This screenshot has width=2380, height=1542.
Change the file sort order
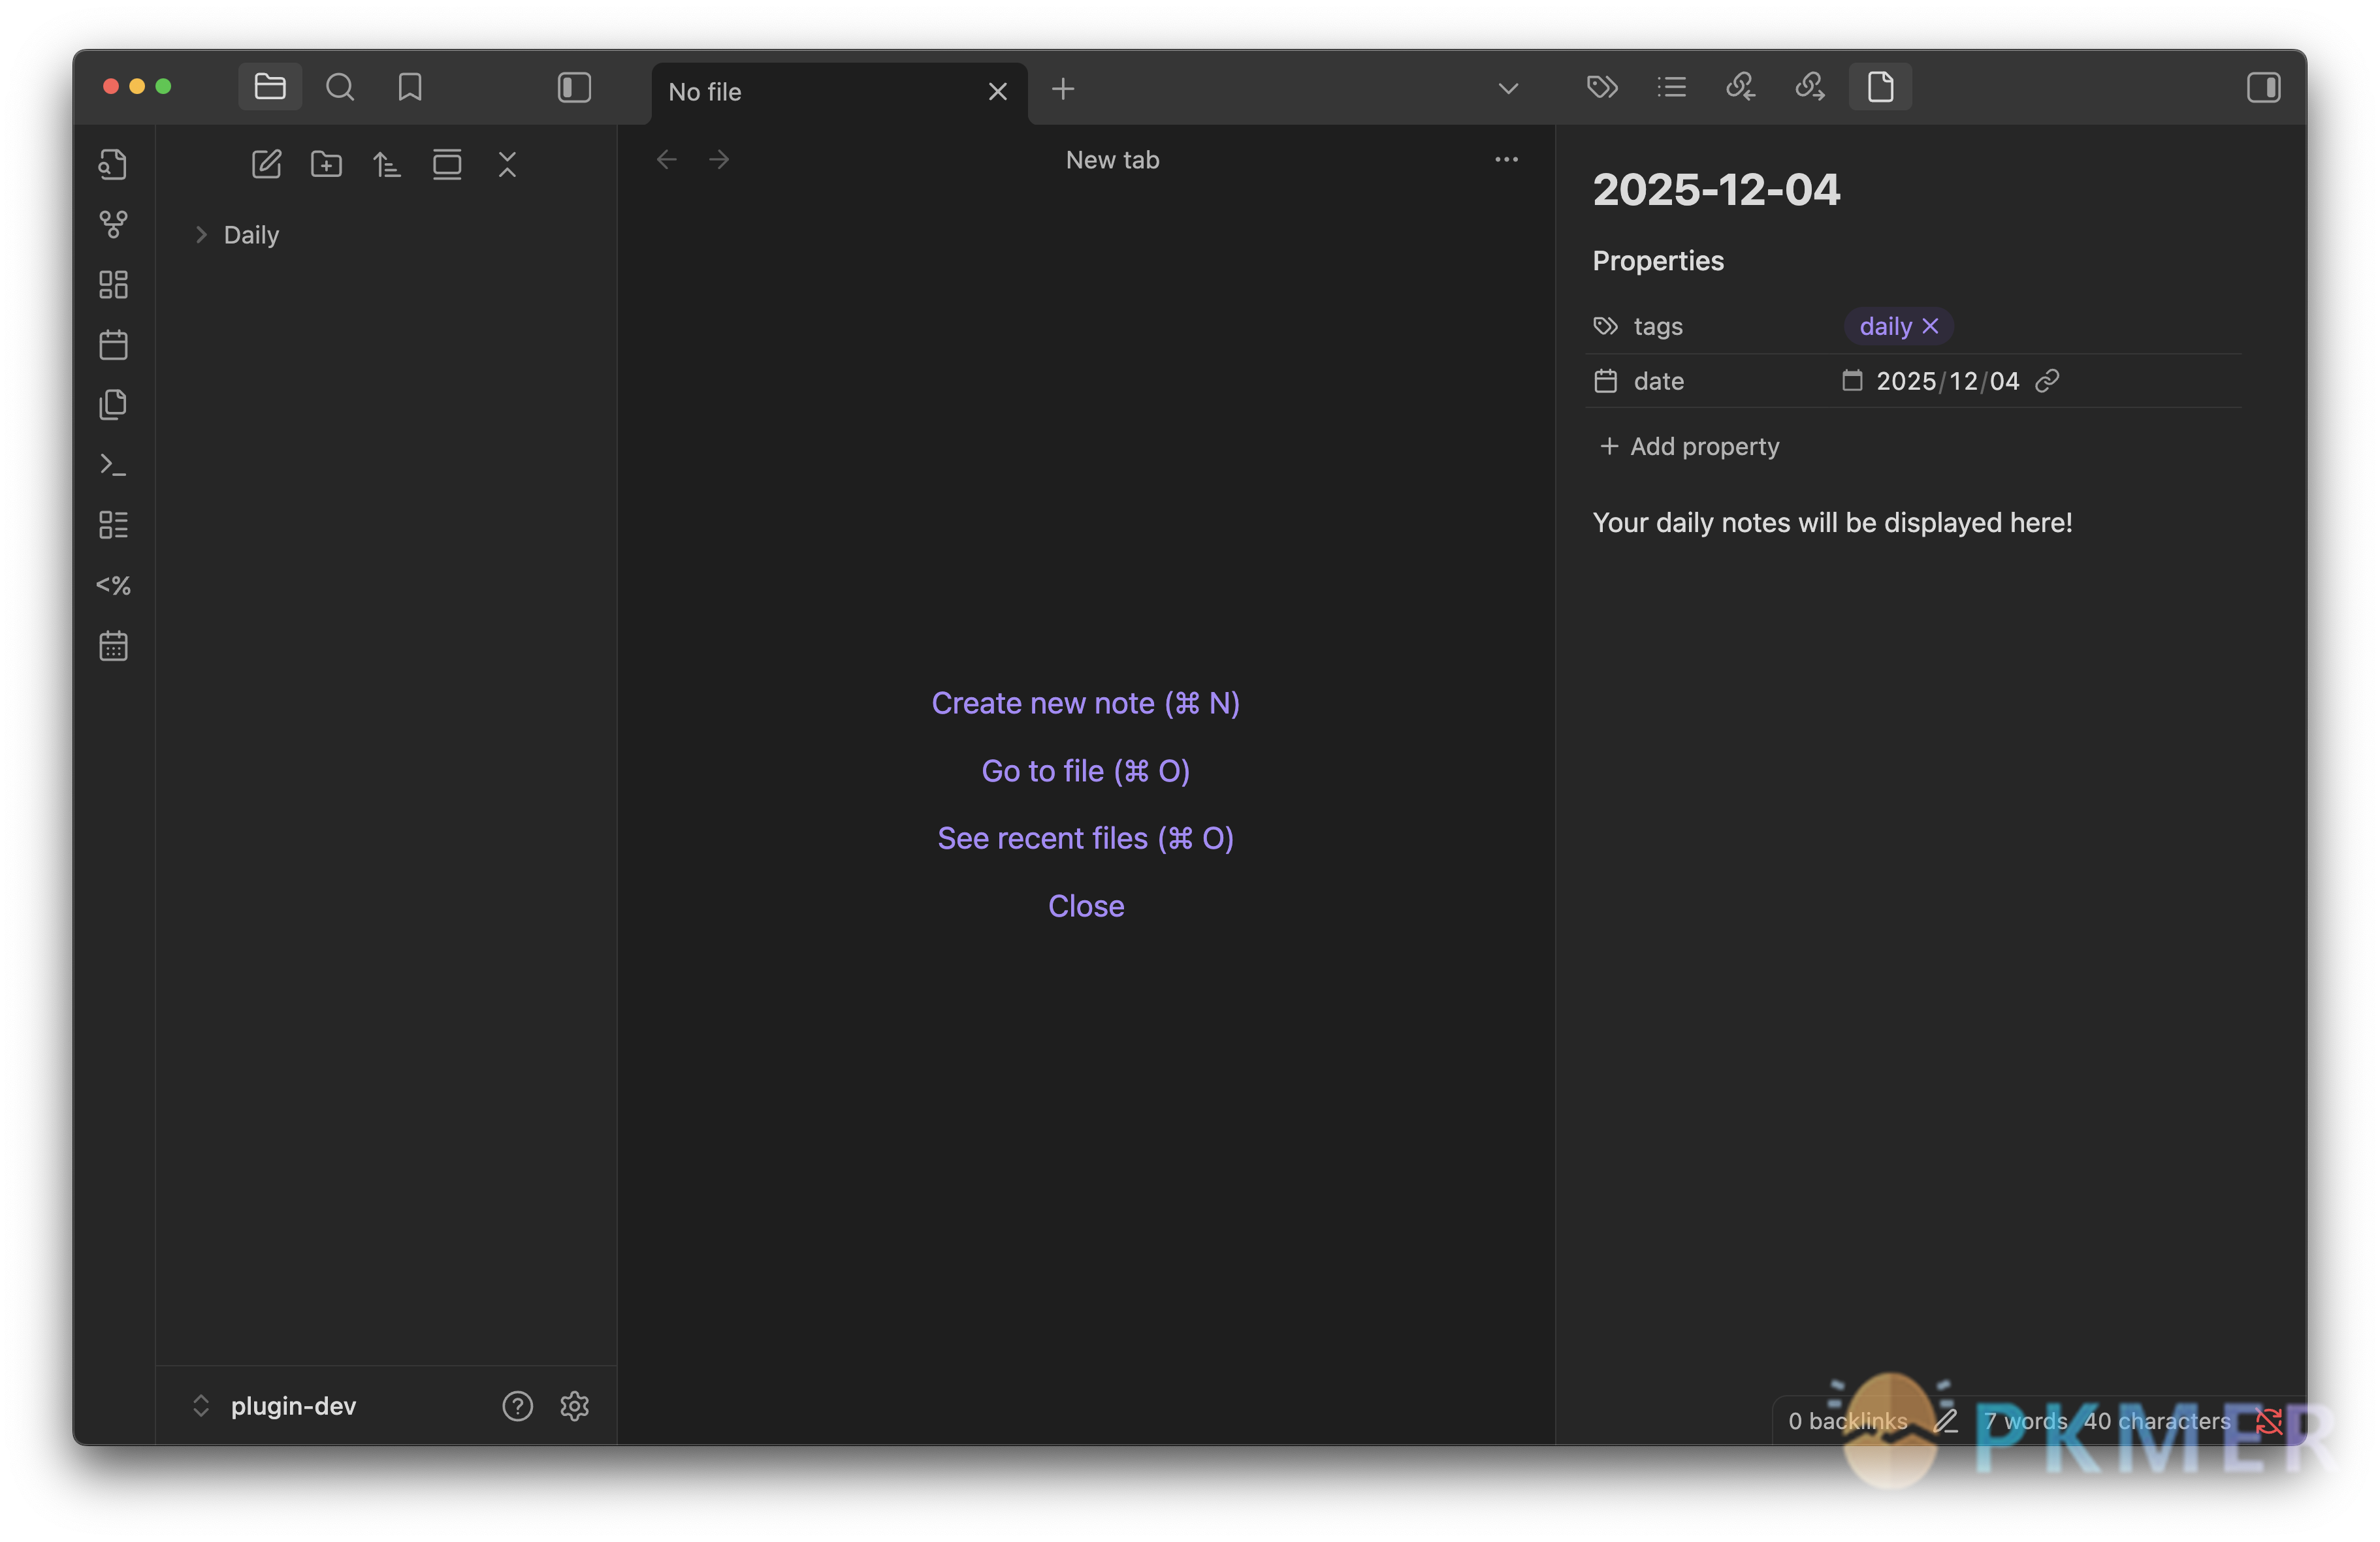pos(387,164)
